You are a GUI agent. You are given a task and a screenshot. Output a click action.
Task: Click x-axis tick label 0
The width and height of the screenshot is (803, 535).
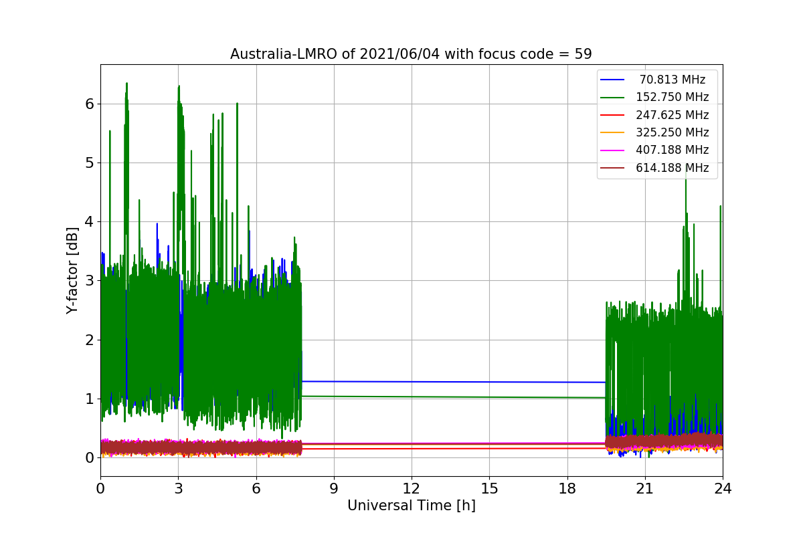pyautogui.click(x=100, y=488)
